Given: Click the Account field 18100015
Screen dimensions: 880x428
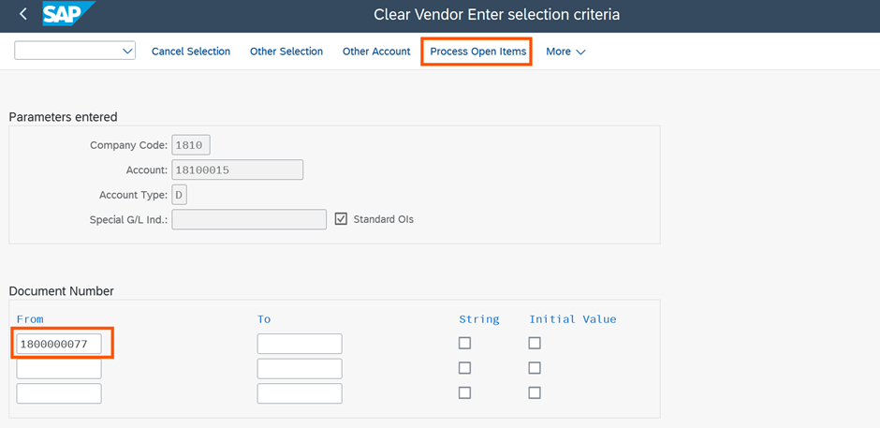Looking at the screenshot, I should point(238,170).
